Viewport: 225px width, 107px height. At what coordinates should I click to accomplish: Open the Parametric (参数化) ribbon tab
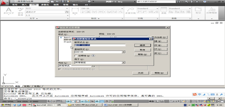tap(45, 5)
